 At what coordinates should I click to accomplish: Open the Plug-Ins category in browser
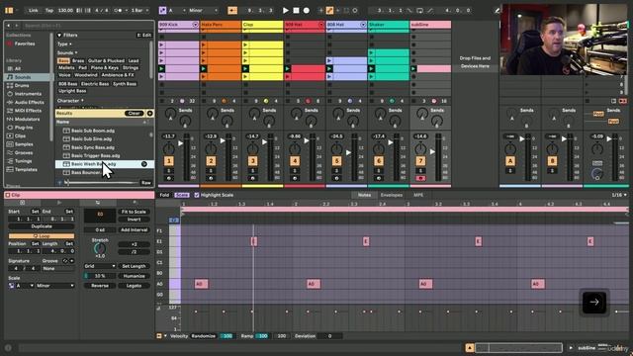[x=24, y=128]
